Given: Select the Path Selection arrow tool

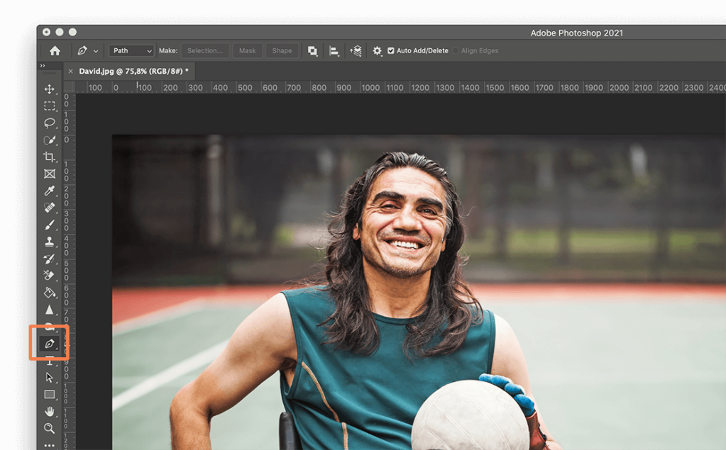Looking at the screenshot, I should [x=50, y=378].
